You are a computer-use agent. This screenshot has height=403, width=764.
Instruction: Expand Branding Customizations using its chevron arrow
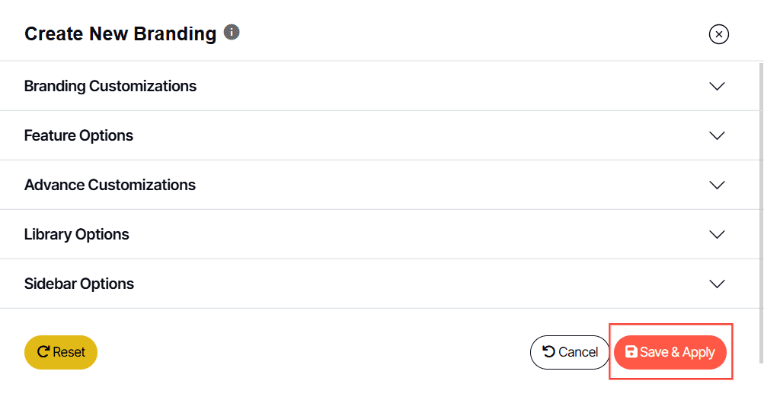717,86
